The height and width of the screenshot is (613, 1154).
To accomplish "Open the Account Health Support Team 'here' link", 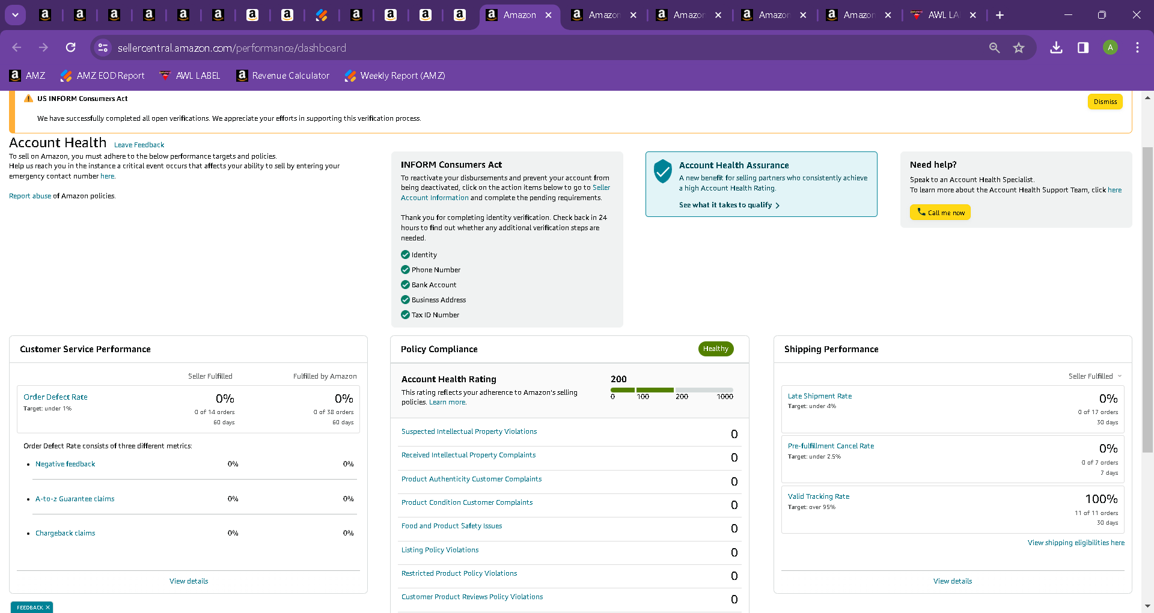I will (1114, 190).
